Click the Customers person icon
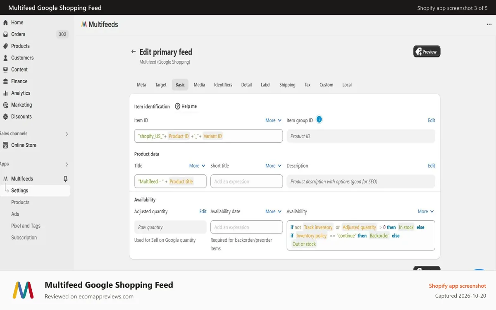Screen dimensions: 496x310 point(5,58)
